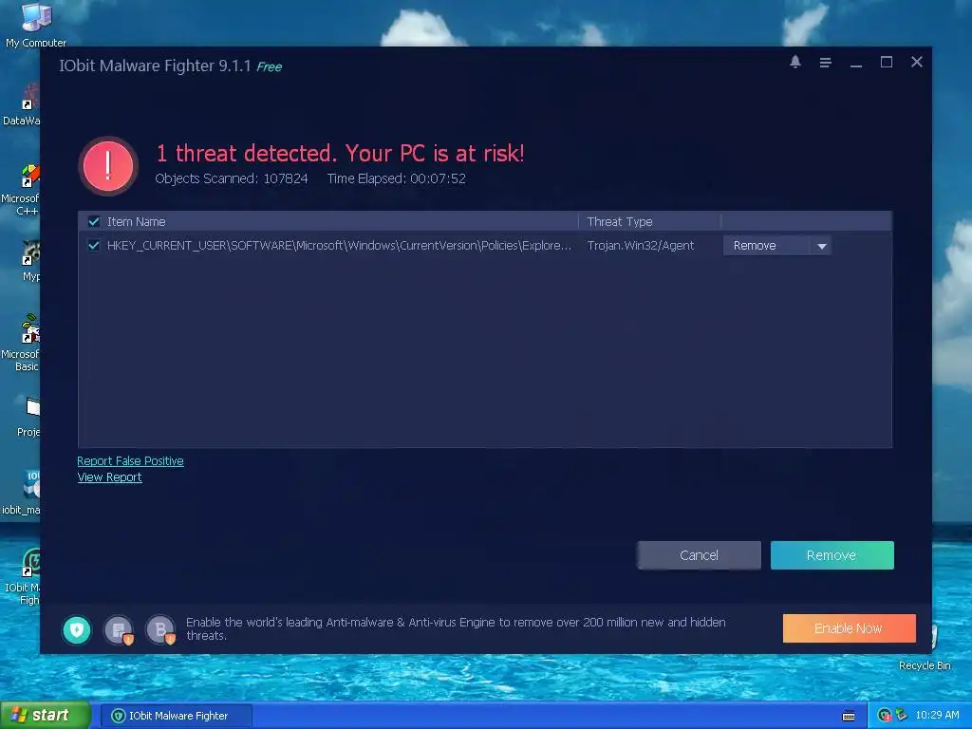Click the Threat Type column header

pos(620,221)
